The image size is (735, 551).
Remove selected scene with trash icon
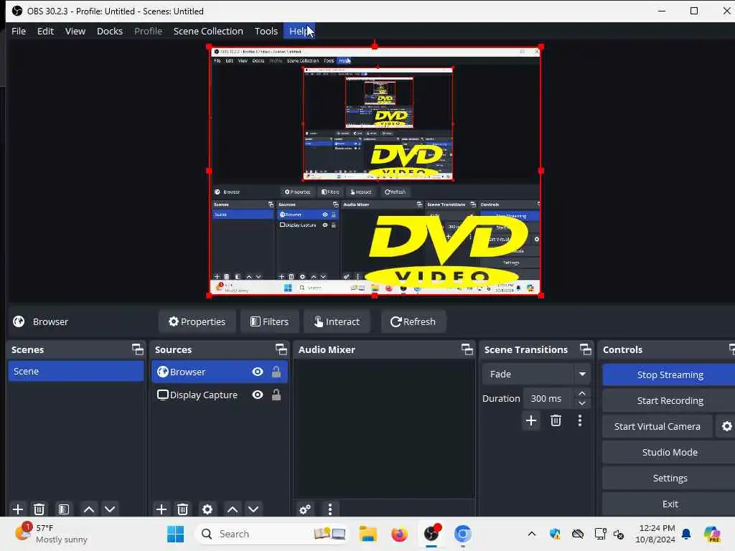click(39, 509)
